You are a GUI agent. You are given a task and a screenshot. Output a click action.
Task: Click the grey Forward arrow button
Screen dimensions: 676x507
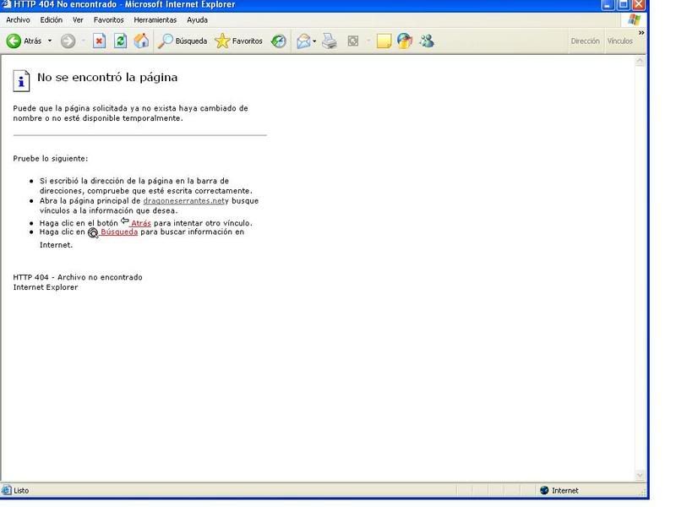point(68,41)
